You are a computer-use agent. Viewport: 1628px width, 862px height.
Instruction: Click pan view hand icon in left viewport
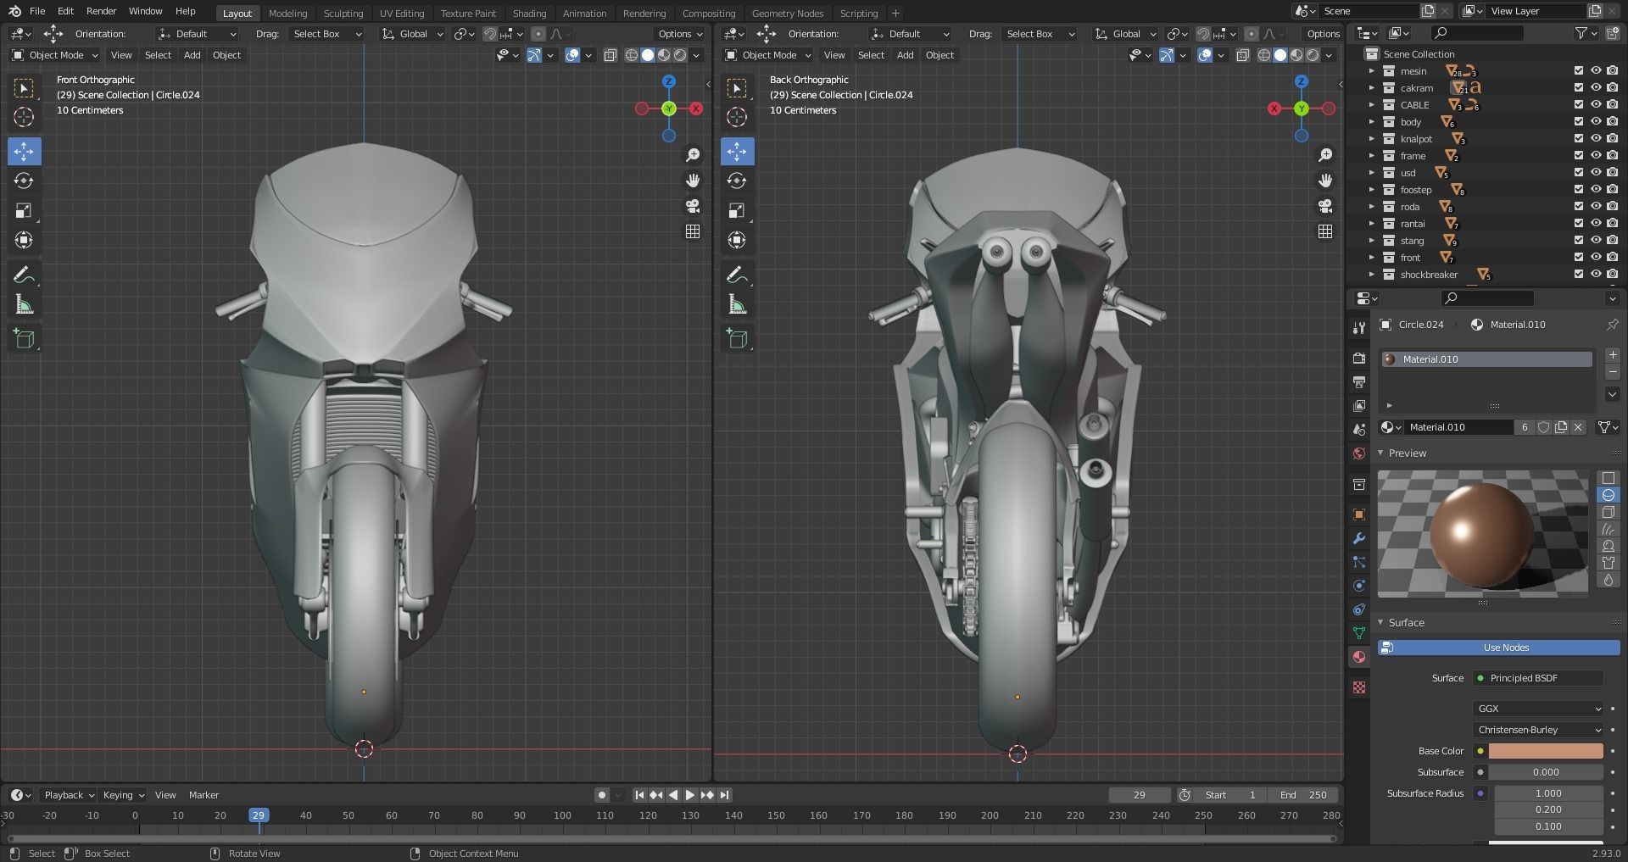pyautogui.click(x=693, y=181)
